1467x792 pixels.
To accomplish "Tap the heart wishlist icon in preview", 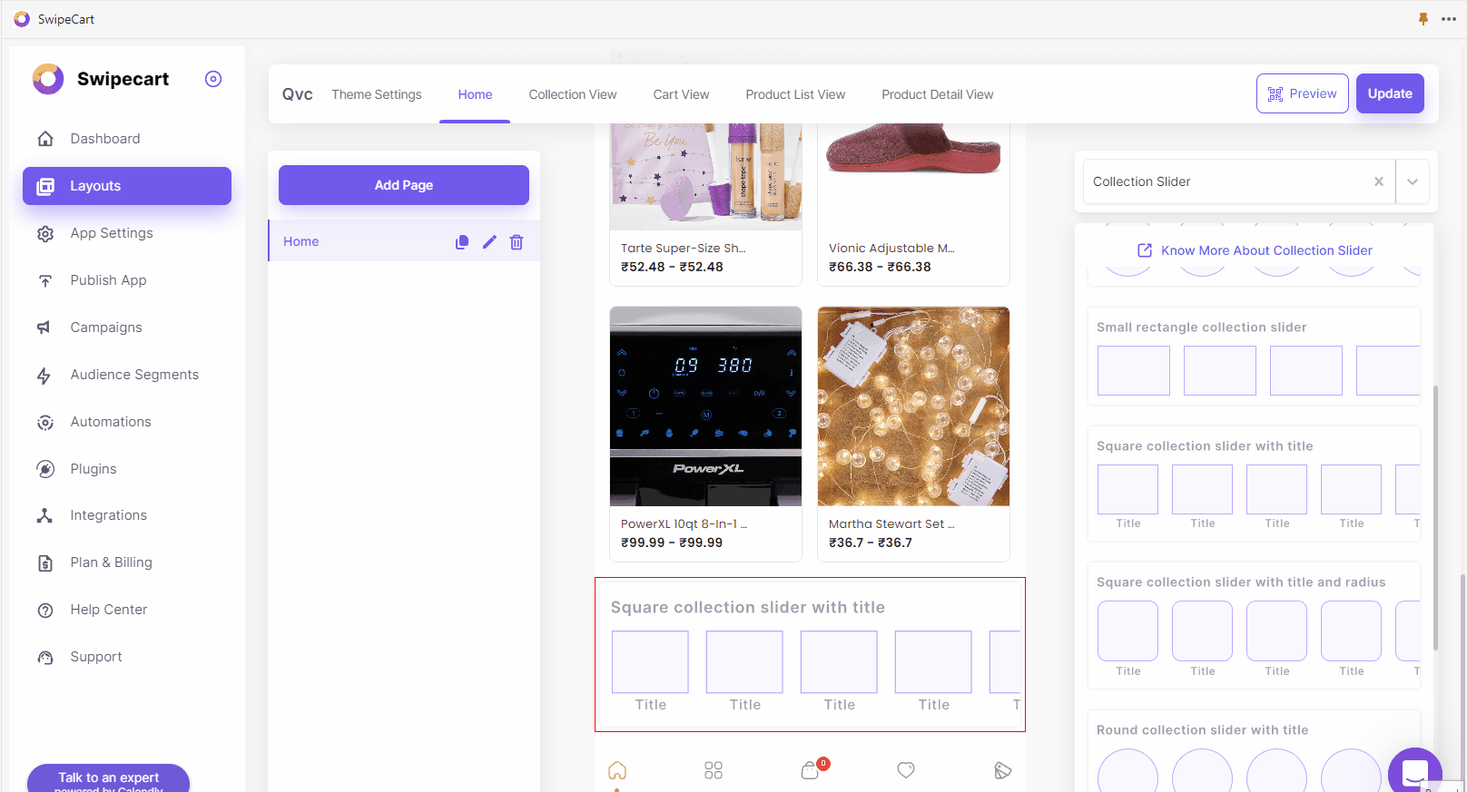I will (906, 770).
